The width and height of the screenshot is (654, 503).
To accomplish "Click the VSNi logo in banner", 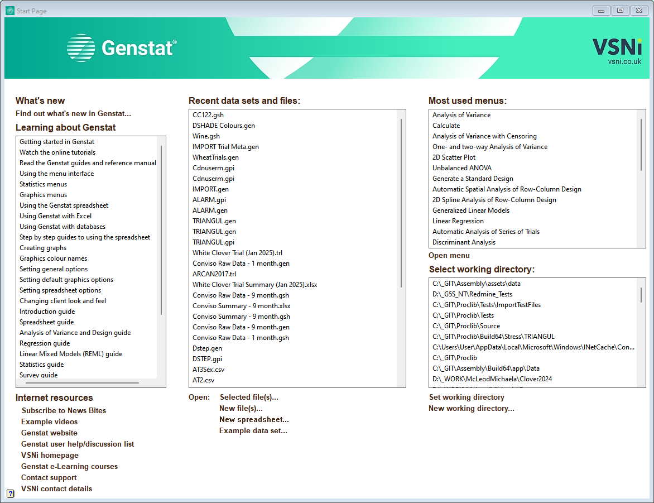I will pyautogui.click(x=617, y=47).
